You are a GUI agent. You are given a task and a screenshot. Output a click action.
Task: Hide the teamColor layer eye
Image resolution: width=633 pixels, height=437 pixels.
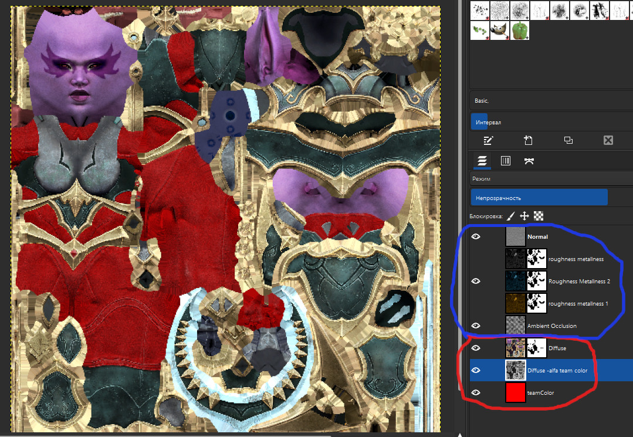pos(476,392)
